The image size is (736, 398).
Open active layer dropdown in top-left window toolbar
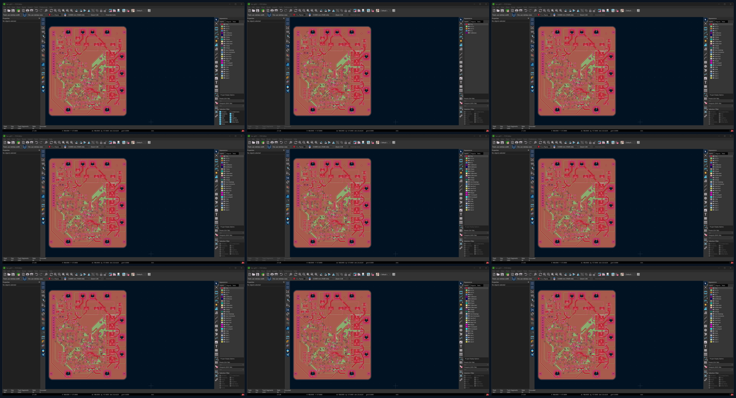pyautogui.click(x=55, y=15)
